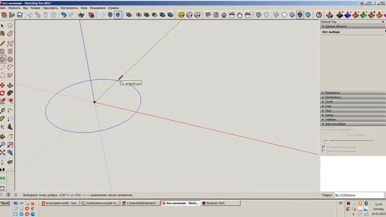Pick the Tape Measure tool
Screen dimensions: 386x217
[x=2, y=111]
